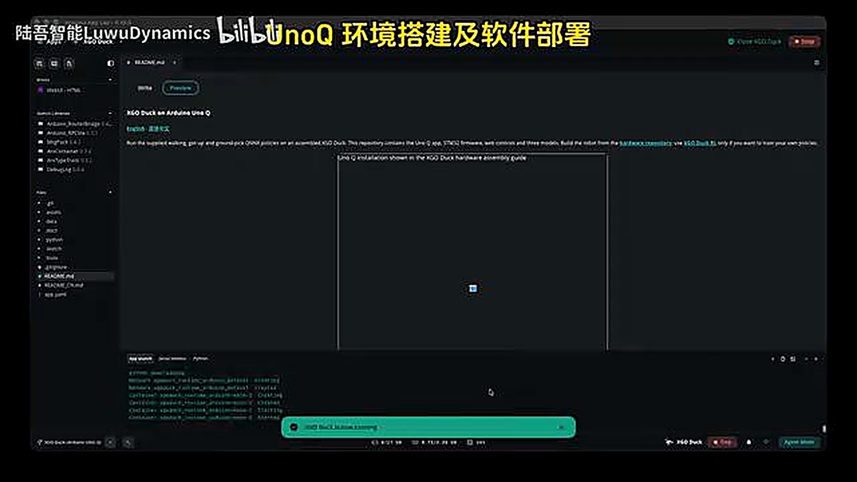Click the bell icon in the status bar

(749, 443)
